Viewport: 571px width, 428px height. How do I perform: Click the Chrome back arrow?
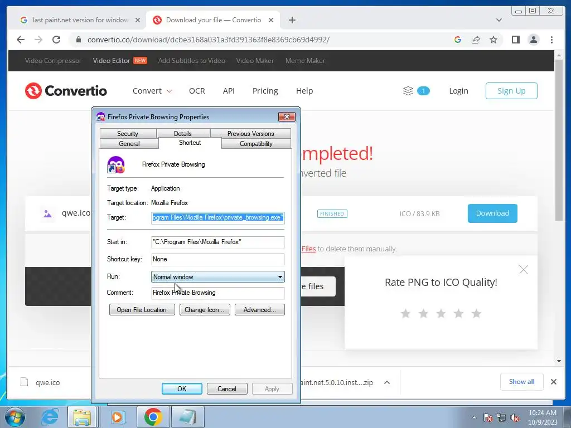point(21,40)
